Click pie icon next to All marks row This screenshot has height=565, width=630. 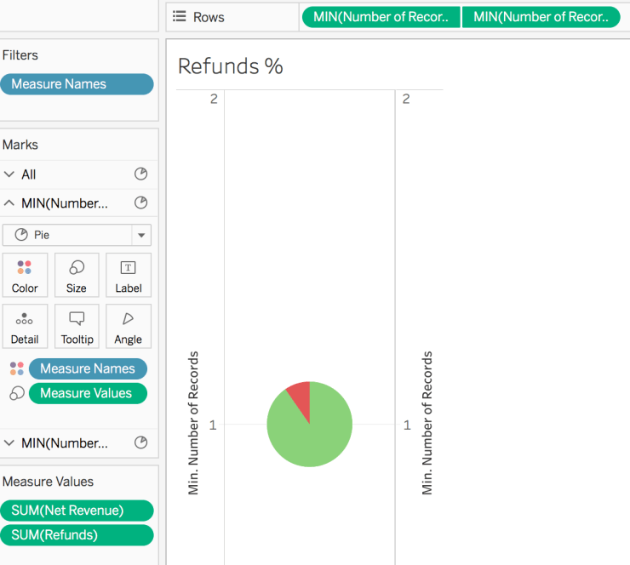[x=141, y=174]
